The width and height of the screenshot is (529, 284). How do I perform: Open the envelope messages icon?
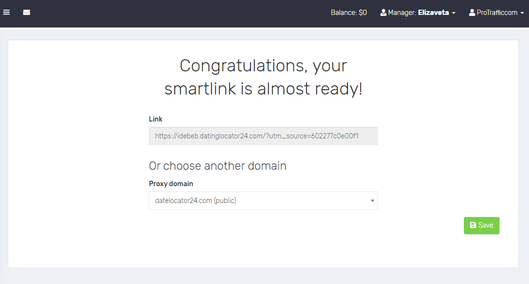(27, 13)
